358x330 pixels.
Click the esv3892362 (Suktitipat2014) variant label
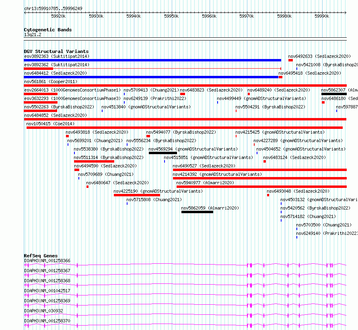(57, 65)
